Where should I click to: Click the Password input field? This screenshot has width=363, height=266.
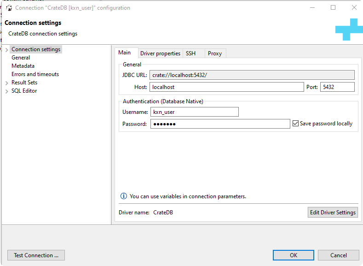220,124
